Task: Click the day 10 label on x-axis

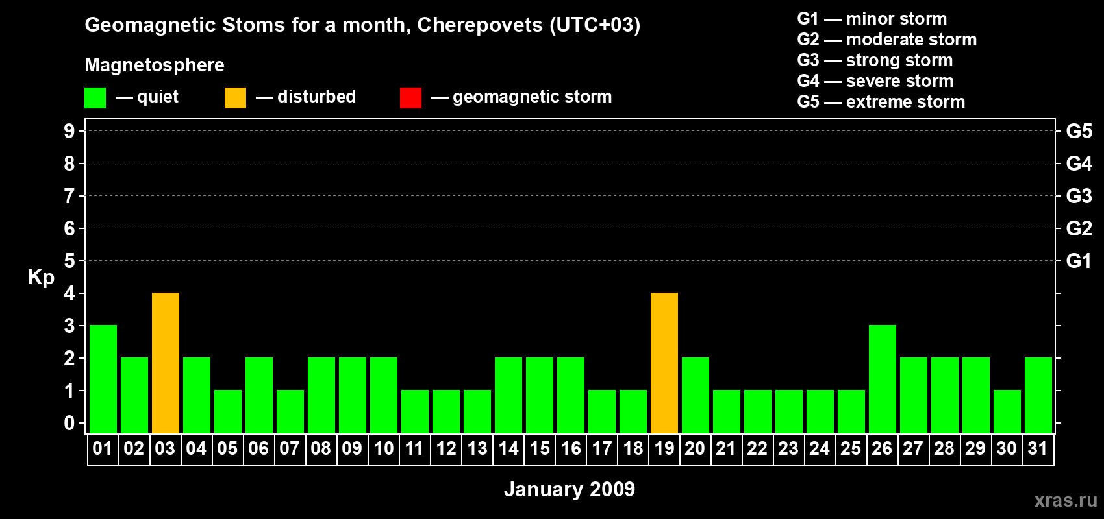Action: pos(384,449)
